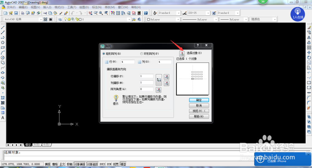This screenshot has width=312, height=168.
Task: Open the ByLayer linetype dropdown
Action: click(x=216, y=19)
